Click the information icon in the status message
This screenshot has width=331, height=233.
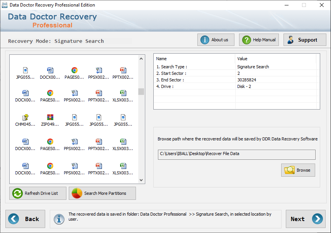[59, 219]
